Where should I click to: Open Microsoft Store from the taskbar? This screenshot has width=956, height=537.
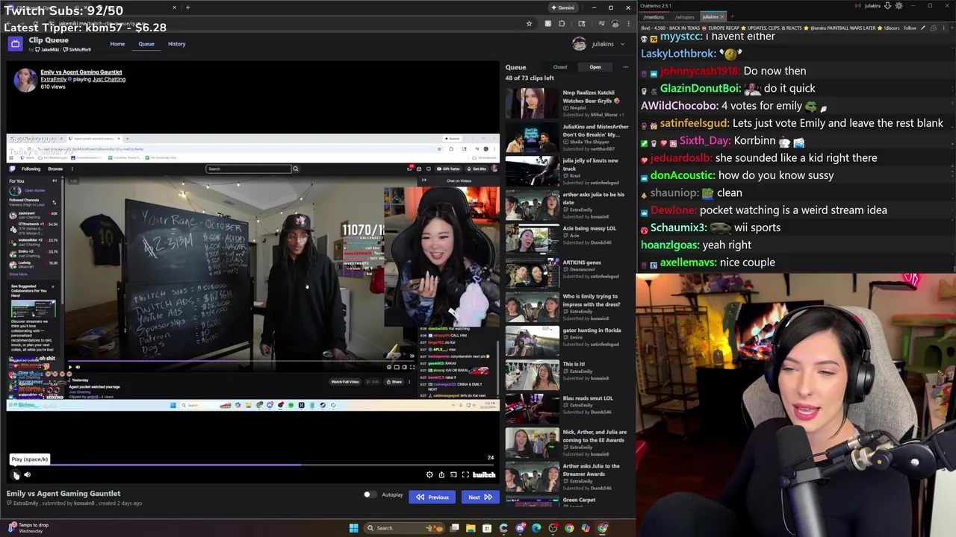click(487, 528)
